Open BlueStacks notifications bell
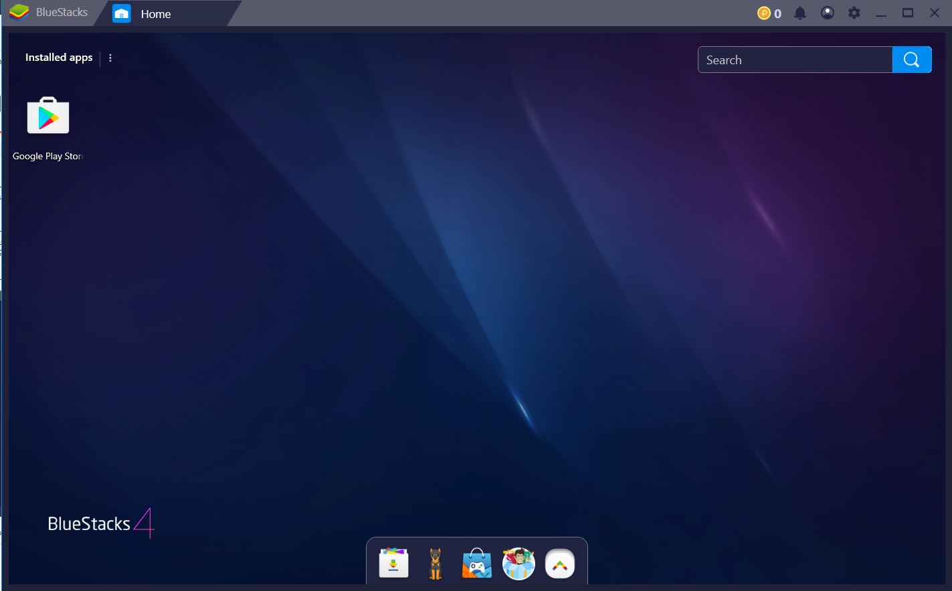Viewport: 952px width, 591px height. click(801, 13)
